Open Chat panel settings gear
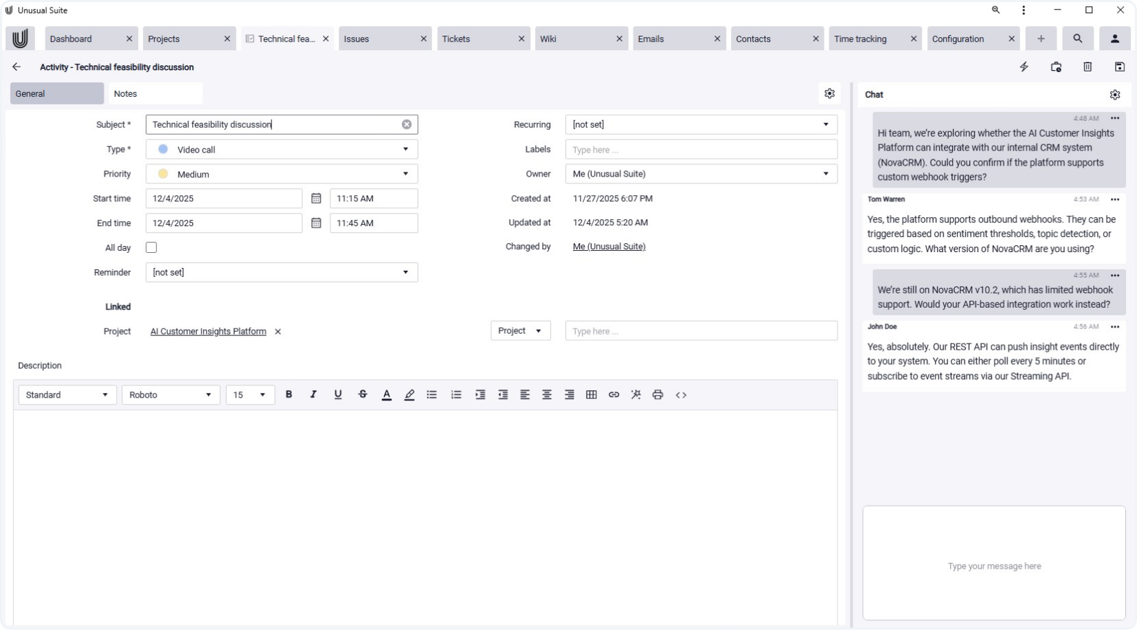1137x630 pixels. pyautogui.click(x=1114, y=95)
